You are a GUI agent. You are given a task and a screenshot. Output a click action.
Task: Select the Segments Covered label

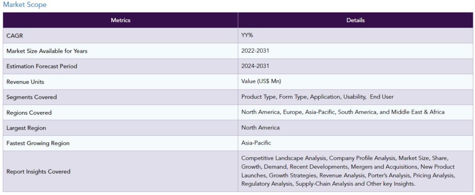pyautogui.click(x=32, y=97)
